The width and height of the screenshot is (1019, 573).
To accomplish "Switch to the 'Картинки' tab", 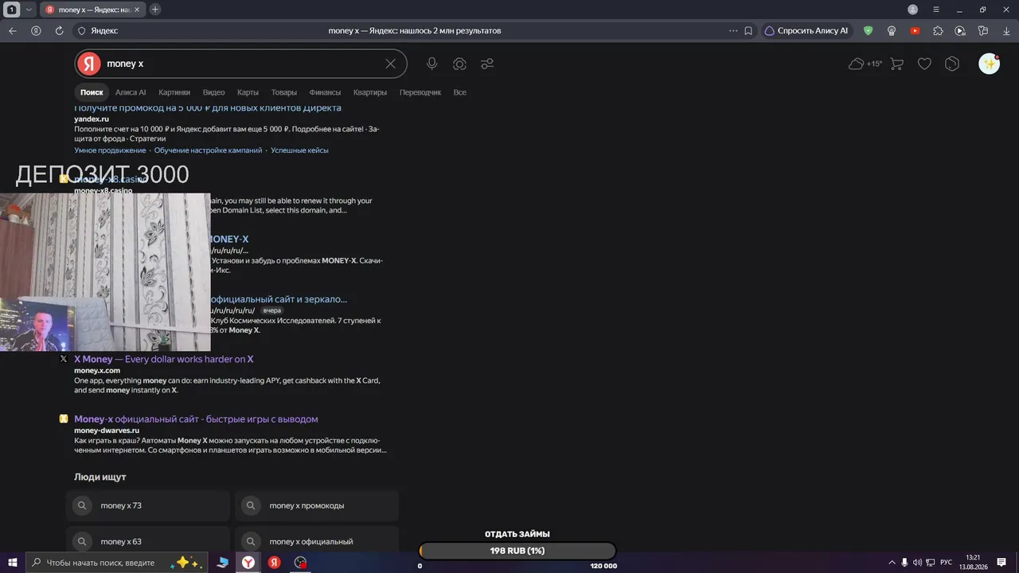I will (174, 92).
